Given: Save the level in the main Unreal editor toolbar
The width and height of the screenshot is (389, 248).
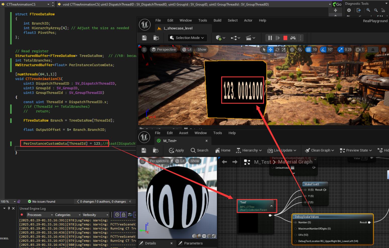Looking at the screenshot, I should point(144,38).
